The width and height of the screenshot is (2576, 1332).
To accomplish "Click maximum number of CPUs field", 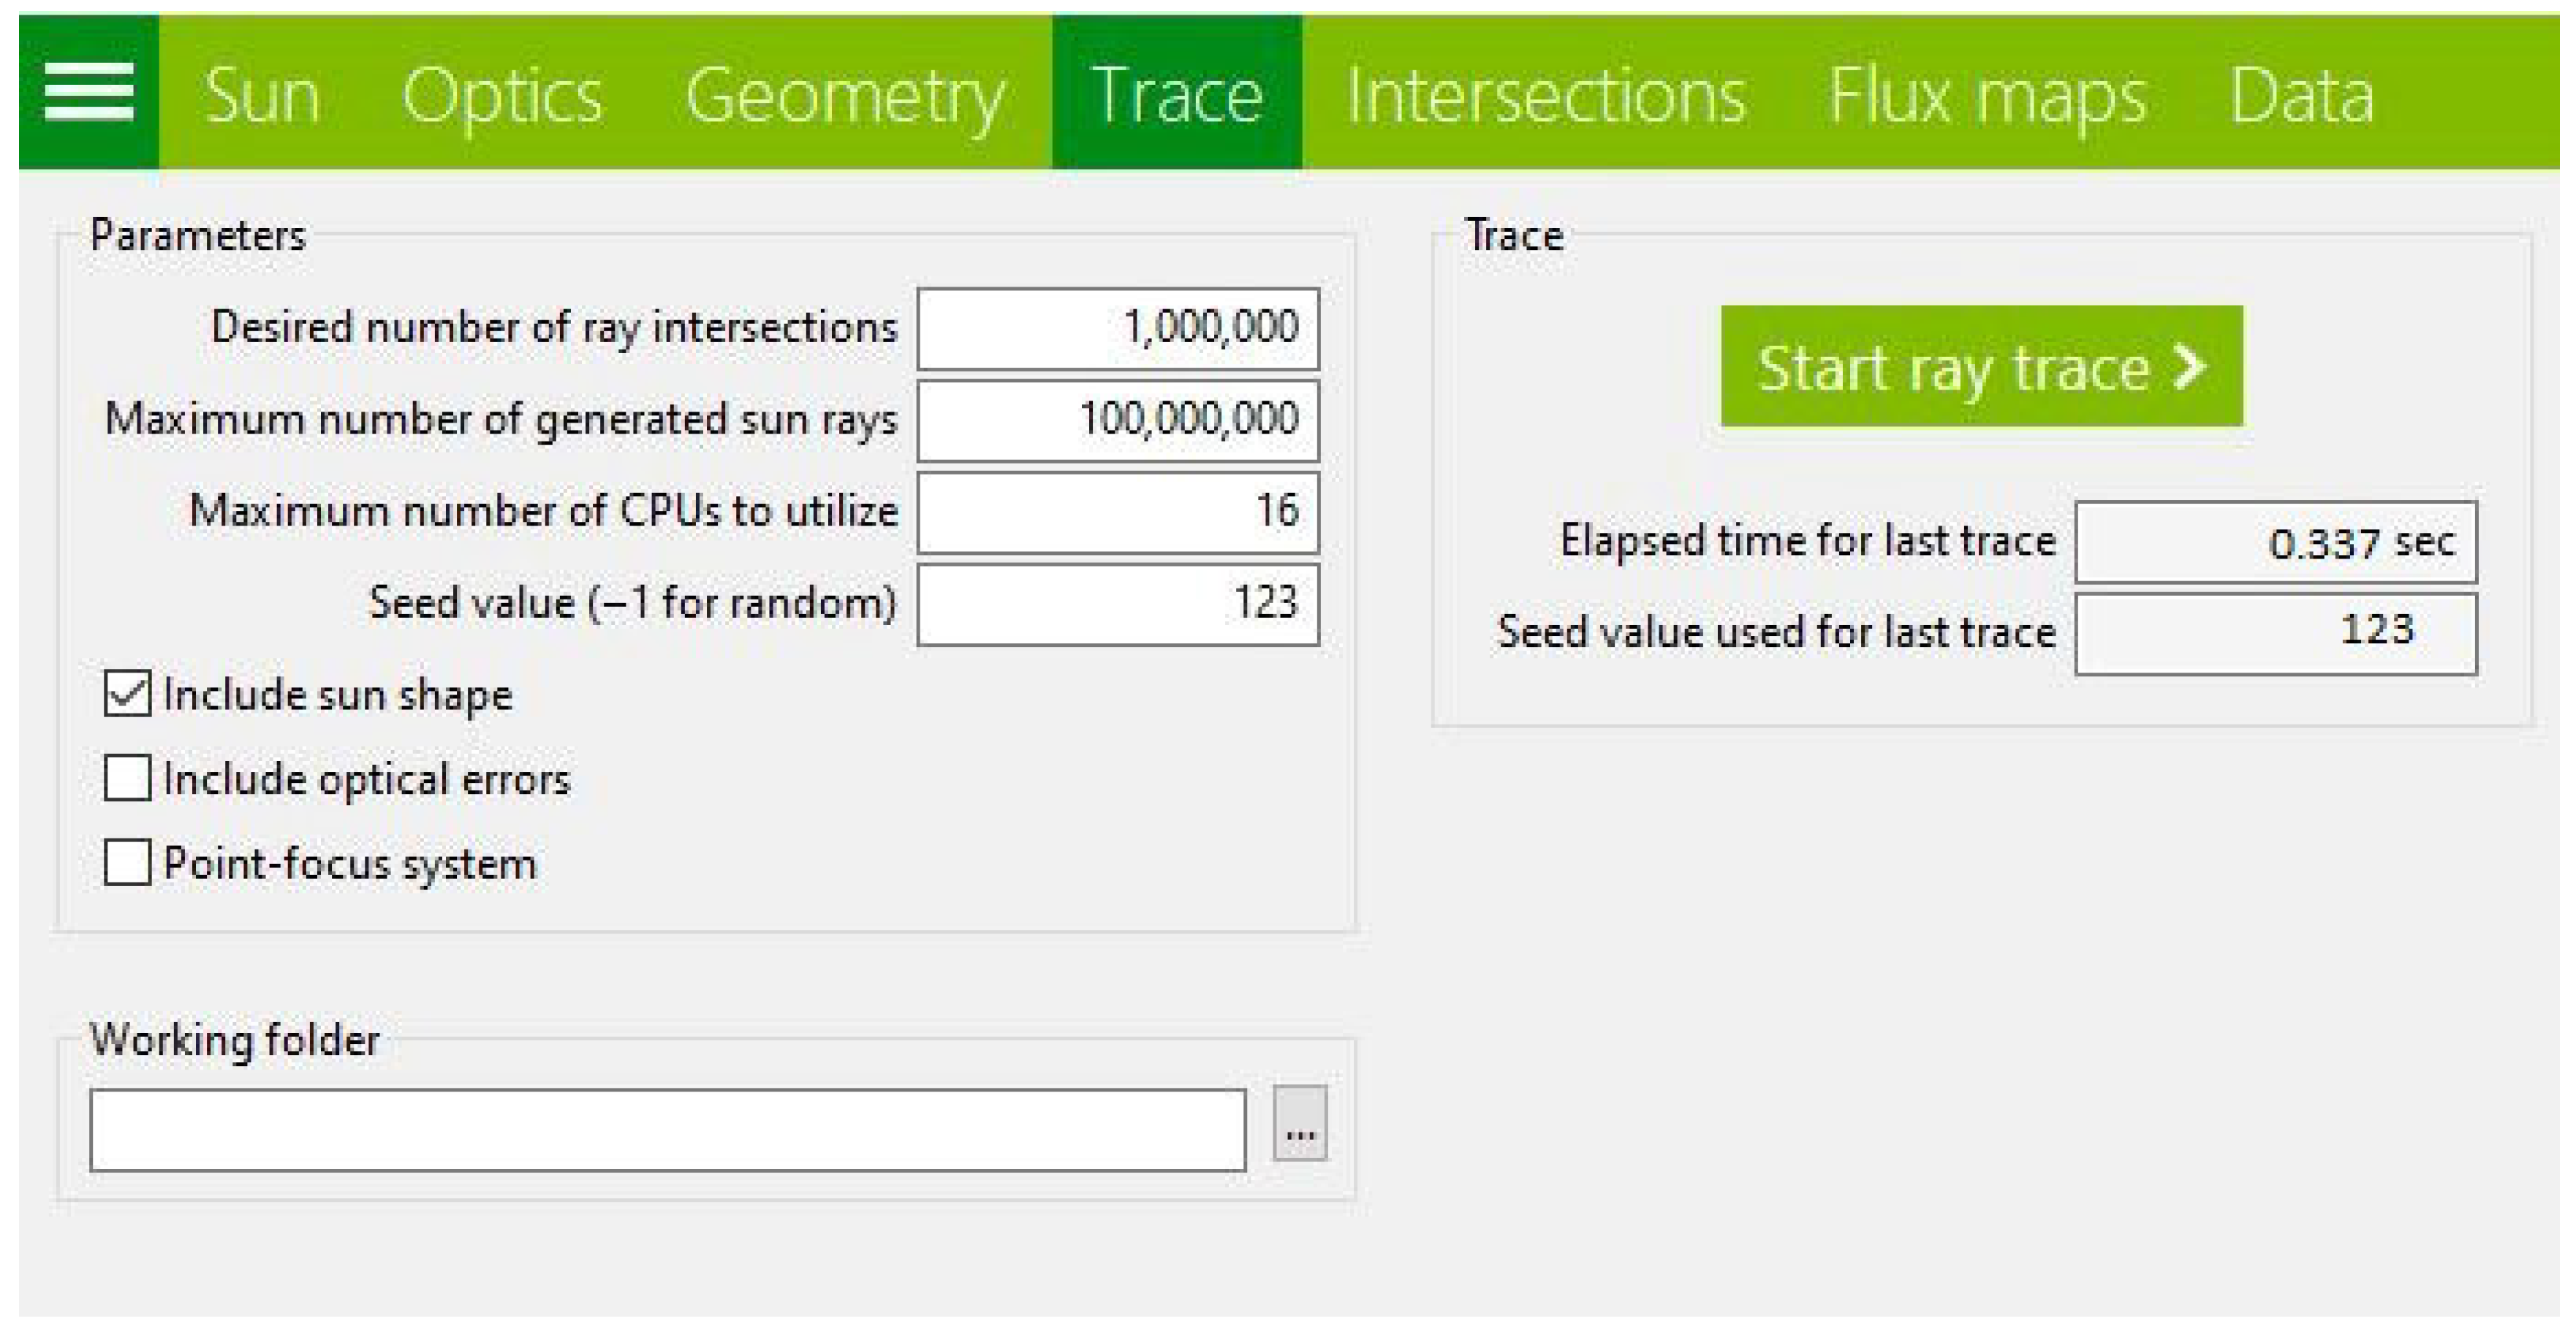I will (1117, 511).
